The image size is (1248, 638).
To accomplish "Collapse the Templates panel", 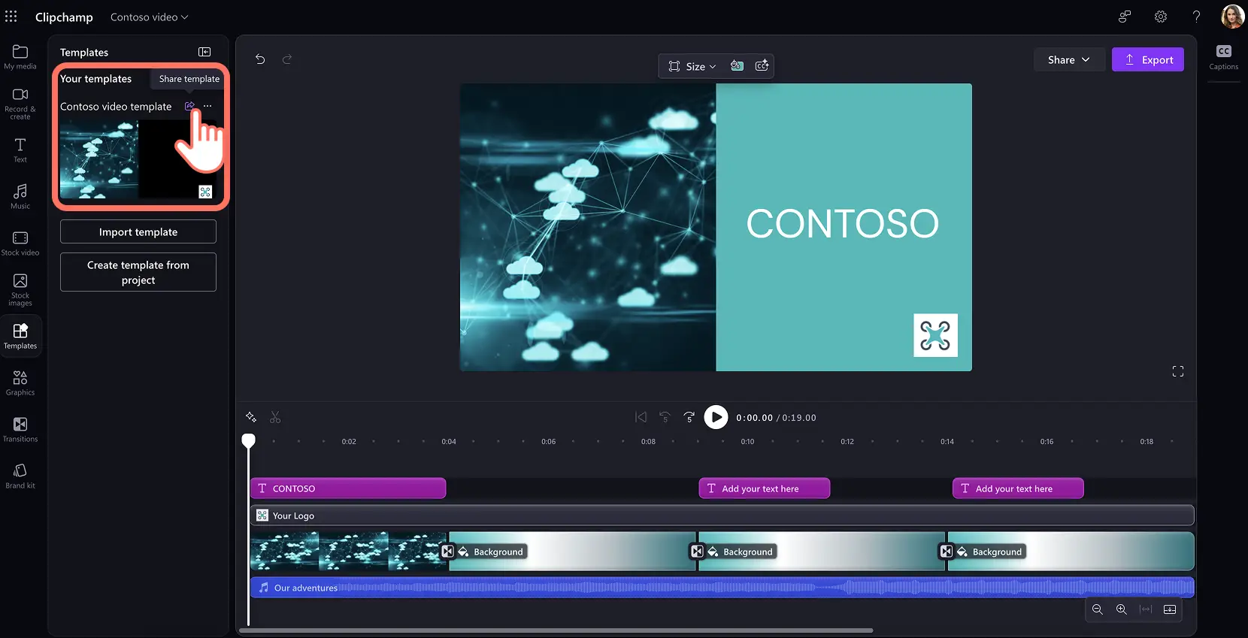I will tap(204, 52).
